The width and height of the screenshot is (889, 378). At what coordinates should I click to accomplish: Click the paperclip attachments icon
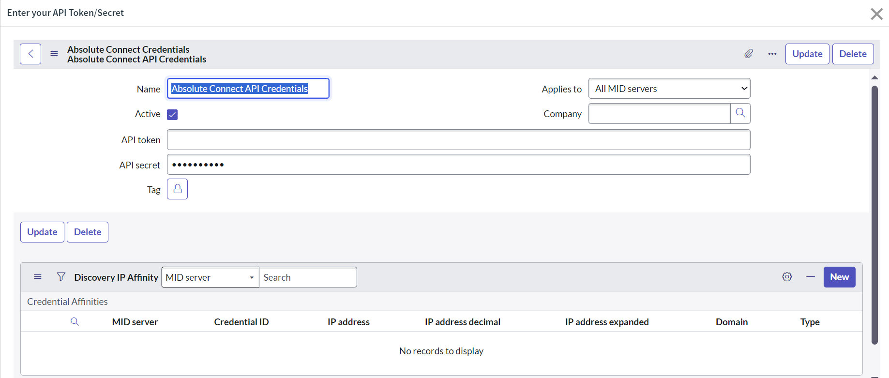pyautogui.click(x=749, y=54)
